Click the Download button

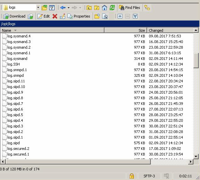click(14, 16)
